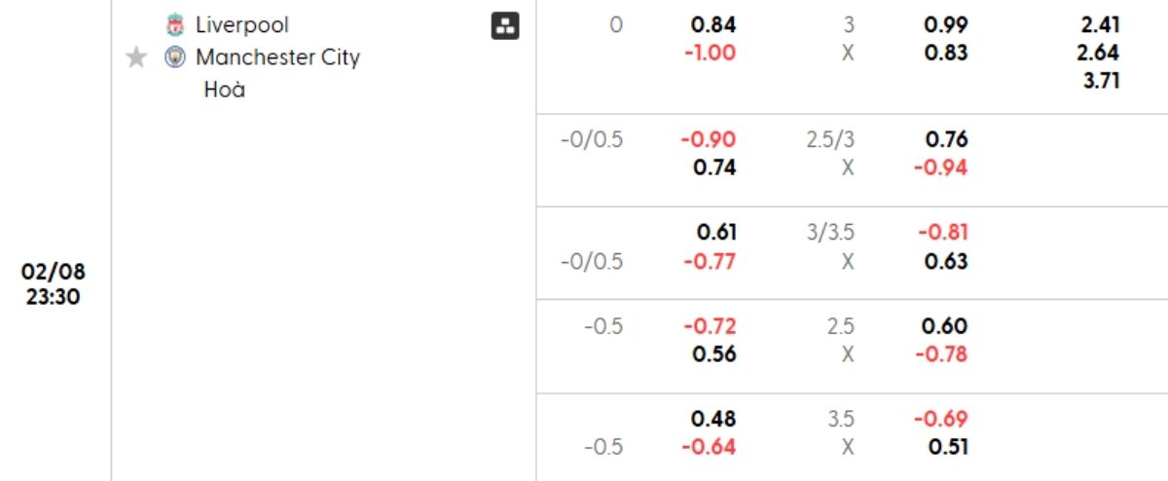Select handicap odds -1.00

(710, 53)
